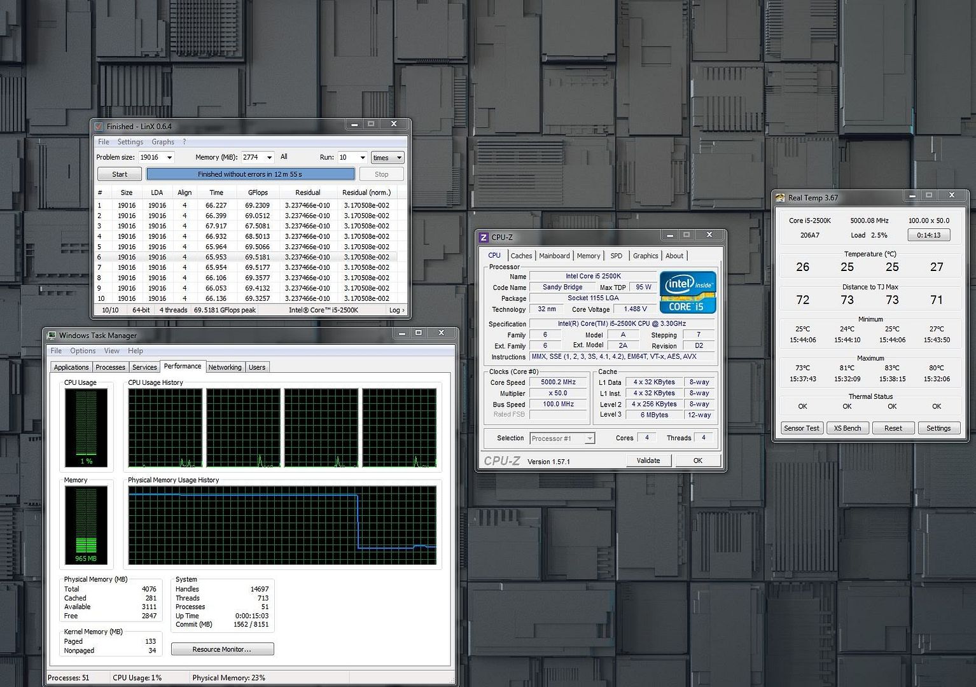Click the Intel Core i5 logo in CPU-Z
This screenshot has width=976, height=687.
pyautogui.click(x=688, y=292)
